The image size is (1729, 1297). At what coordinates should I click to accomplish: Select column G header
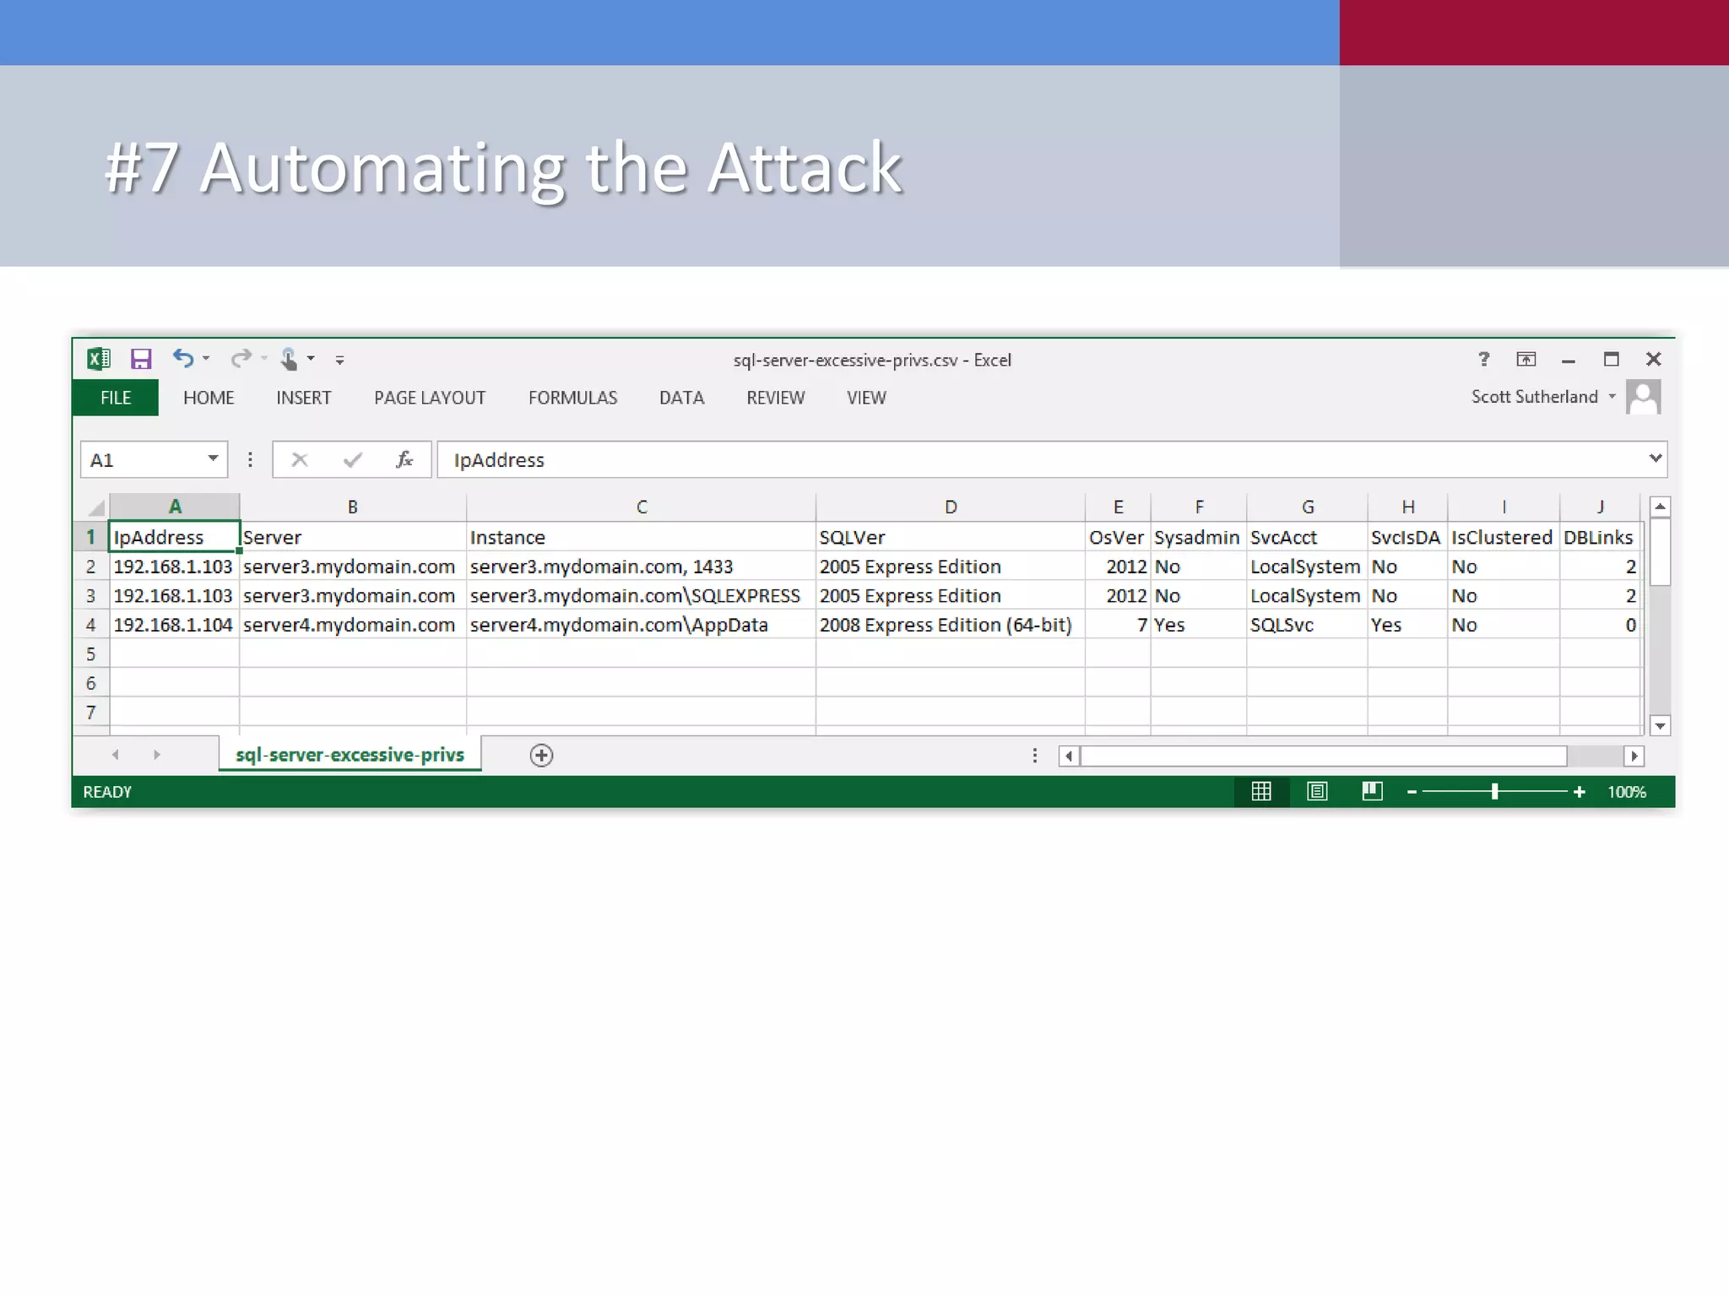[x=1307, y=507]
